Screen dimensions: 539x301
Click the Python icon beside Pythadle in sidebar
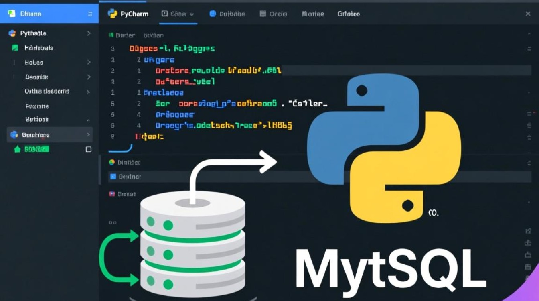coord(12,33)
